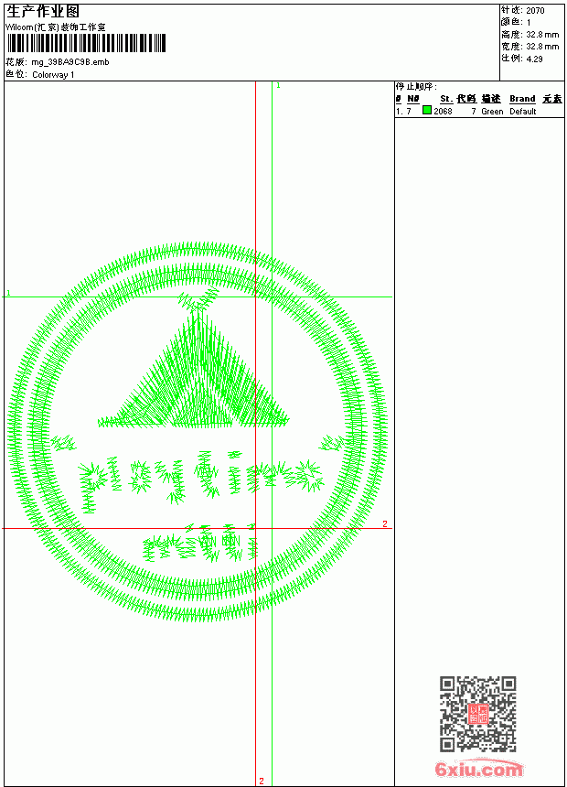Click the width value '宽度: 32.8 mm'
This screenshot has height=787, width=567.
[530, 47]
